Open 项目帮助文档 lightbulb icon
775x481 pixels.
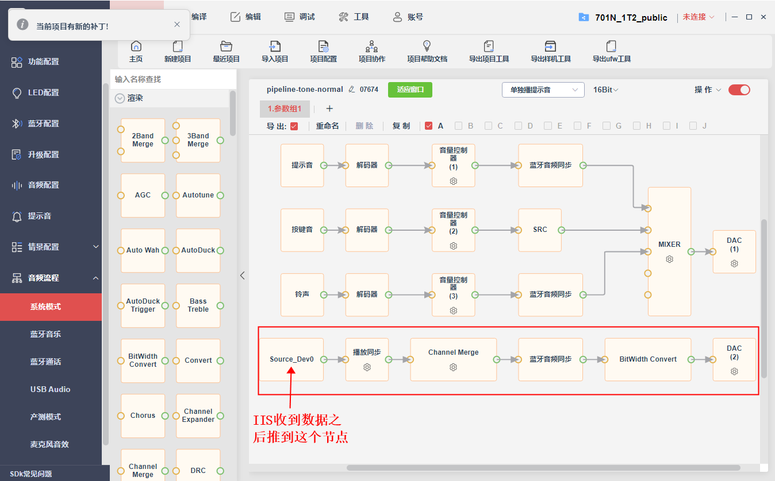[427, 46]
